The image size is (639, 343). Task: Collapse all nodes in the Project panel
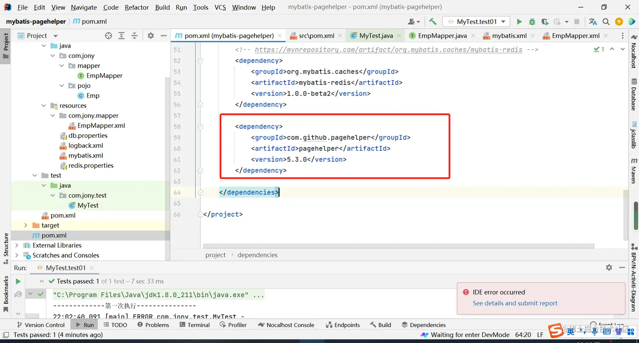134,36
